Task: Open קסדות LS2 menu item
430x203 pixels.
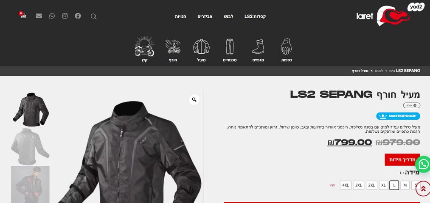Action: [255, 16]
